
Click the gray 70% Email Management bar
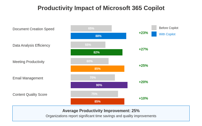pos(93,78)
